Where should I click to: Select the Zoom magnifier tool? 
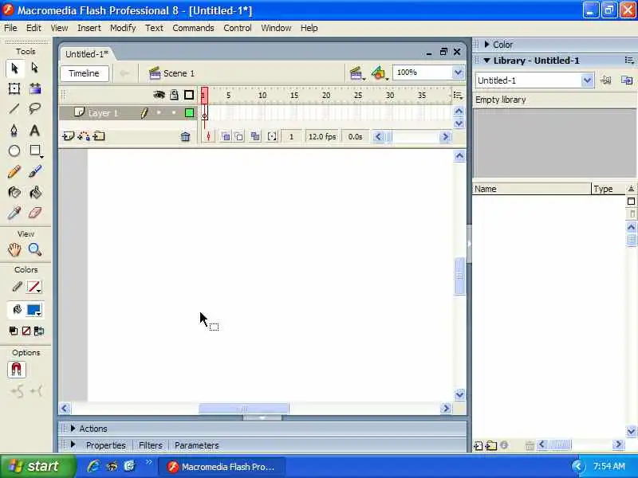[x=35, y=249]
